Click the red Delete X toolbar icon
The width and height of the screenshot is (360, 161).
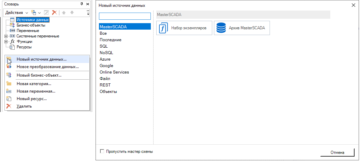point(54,13)
